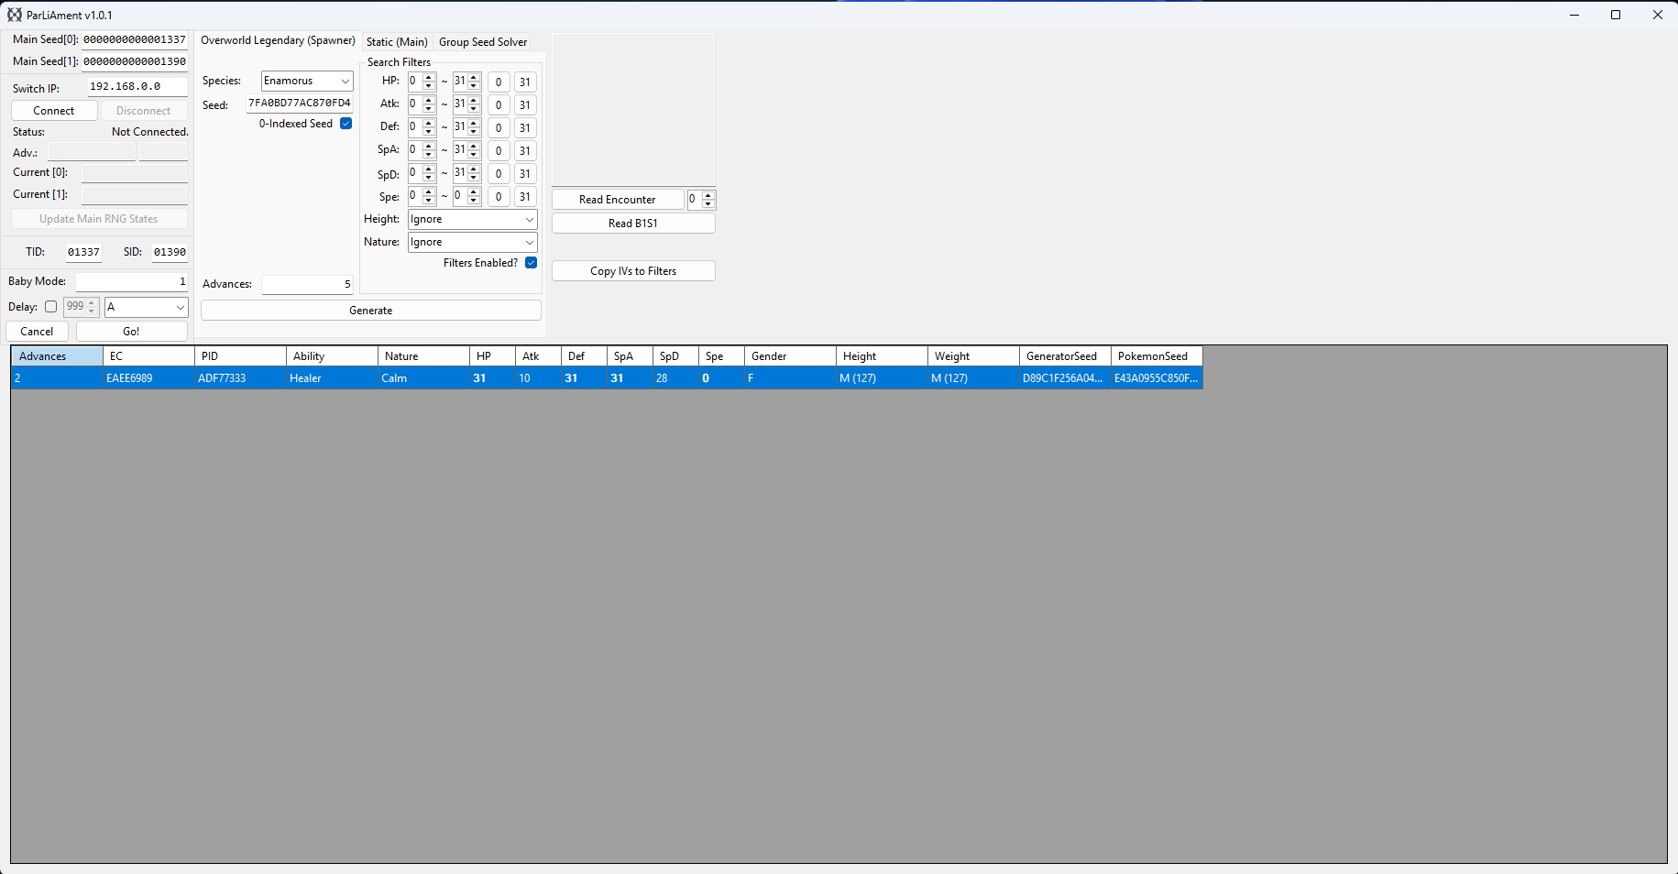Increase Spe minimum IV with up arrow
The image size is (1678, 874).
(429, 191)
